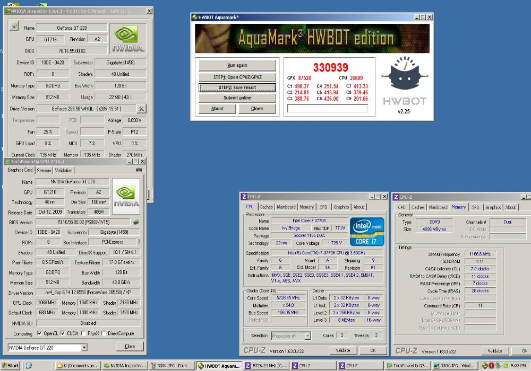Switch to the Validation tab in GPU-Z
Viewport: 531px width, 371px height.
pos(64,170)
